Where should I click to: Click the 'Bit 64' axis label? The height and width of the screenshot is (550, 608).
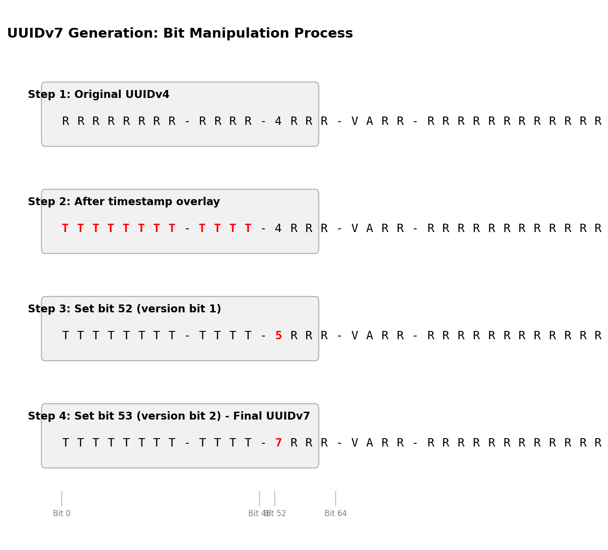click(x=336, y=514)
